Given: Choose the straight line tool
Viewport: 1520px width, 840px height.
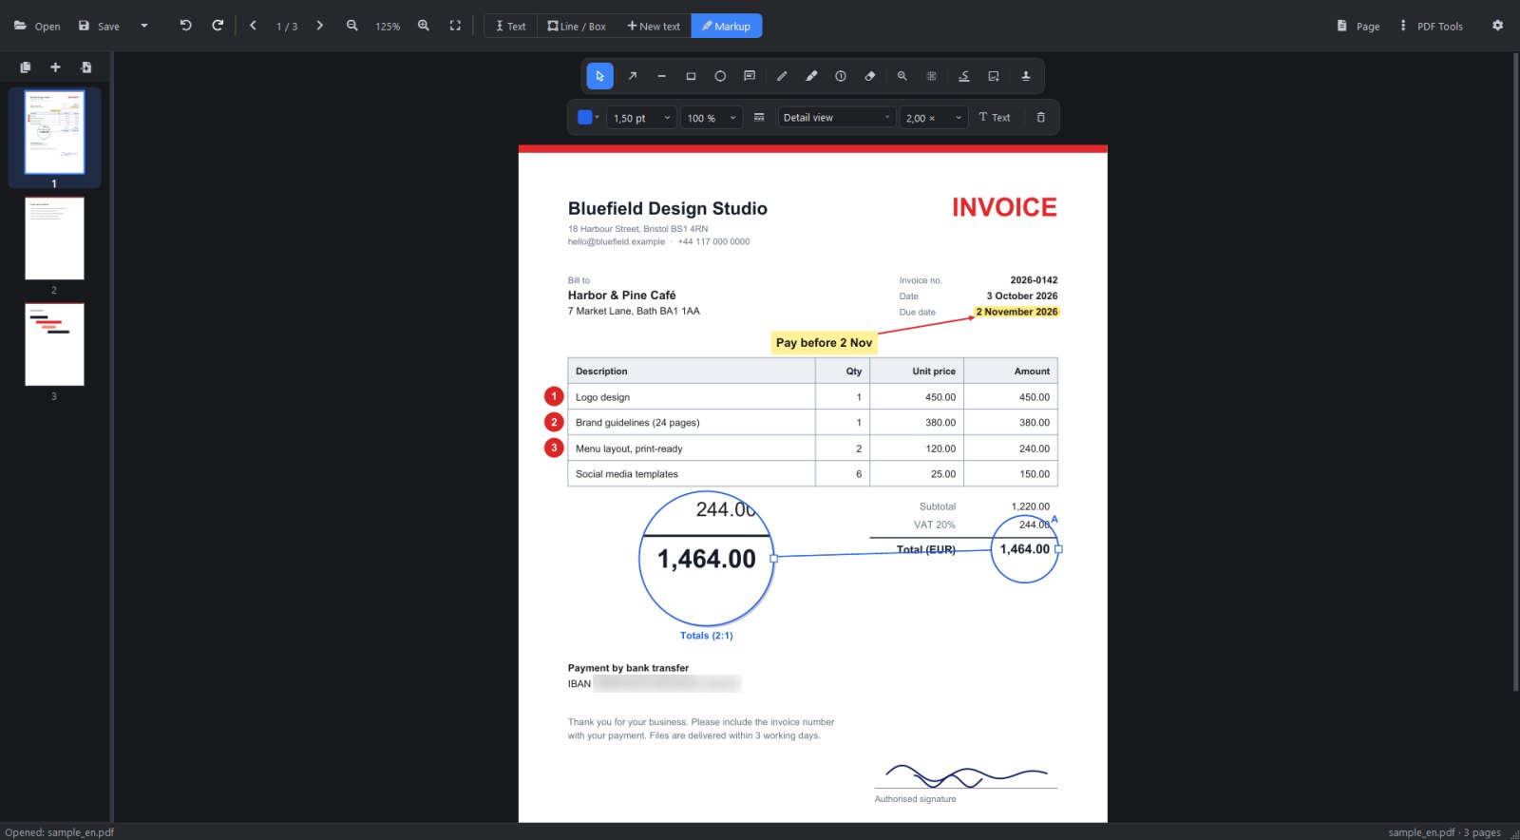Looking at the screenshot, I should pyautogui.click(x=661, y=76).
